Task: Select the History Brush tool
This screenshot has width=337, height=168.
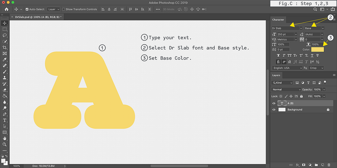Action: click(5, 84)
